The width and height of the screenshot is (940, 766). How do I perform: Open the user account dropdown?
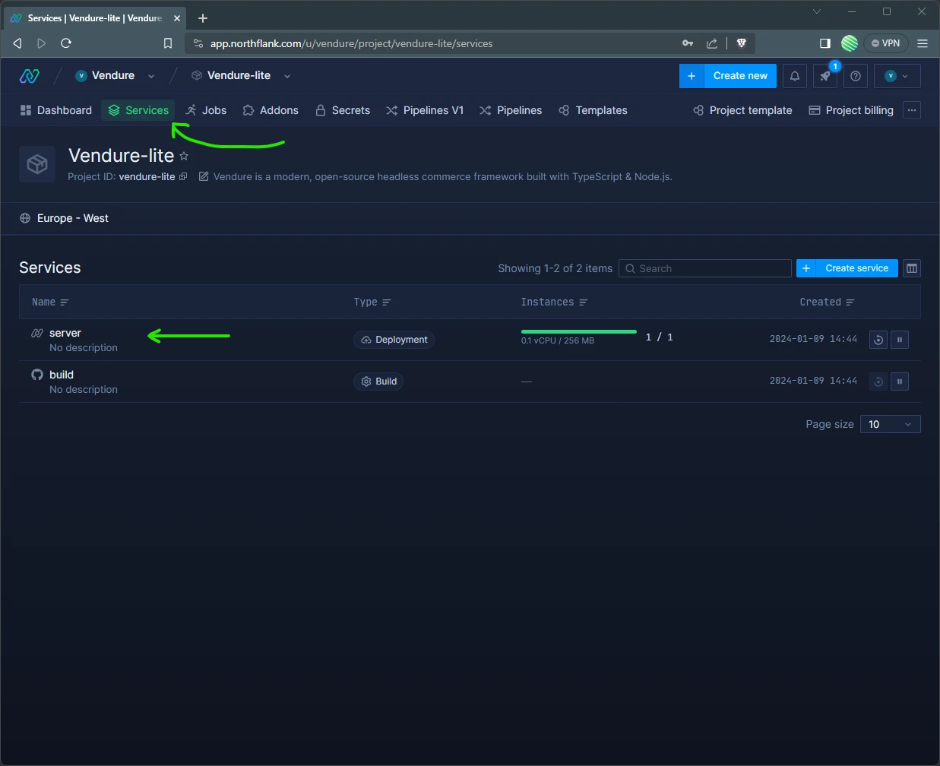pyautogui.click(x=897, y=76)
